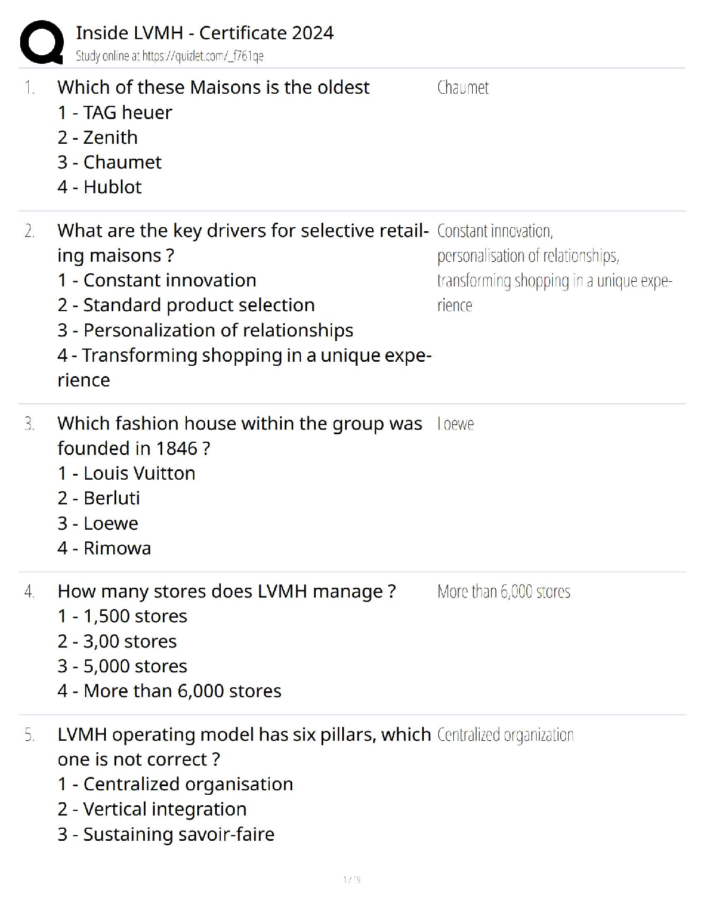Click the title Inside LVMH - Certificate 2024
The width and height of the screenshot is (704, 911).
204,33
